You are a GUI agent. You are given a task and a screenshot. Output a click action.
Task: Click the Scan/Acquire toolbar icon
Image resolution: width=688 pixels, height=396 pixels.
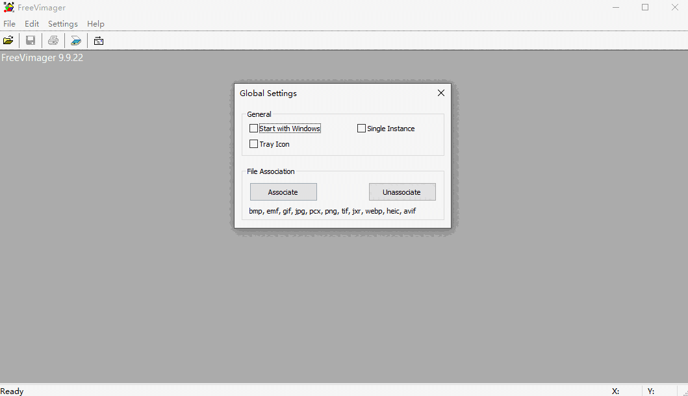76,41
